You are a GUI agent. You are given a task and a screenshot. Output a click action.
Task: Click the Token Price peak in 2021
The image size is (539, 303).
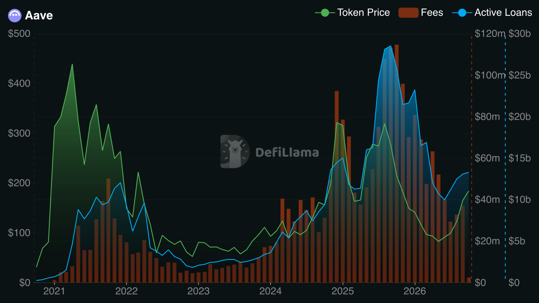click(72, 64)
